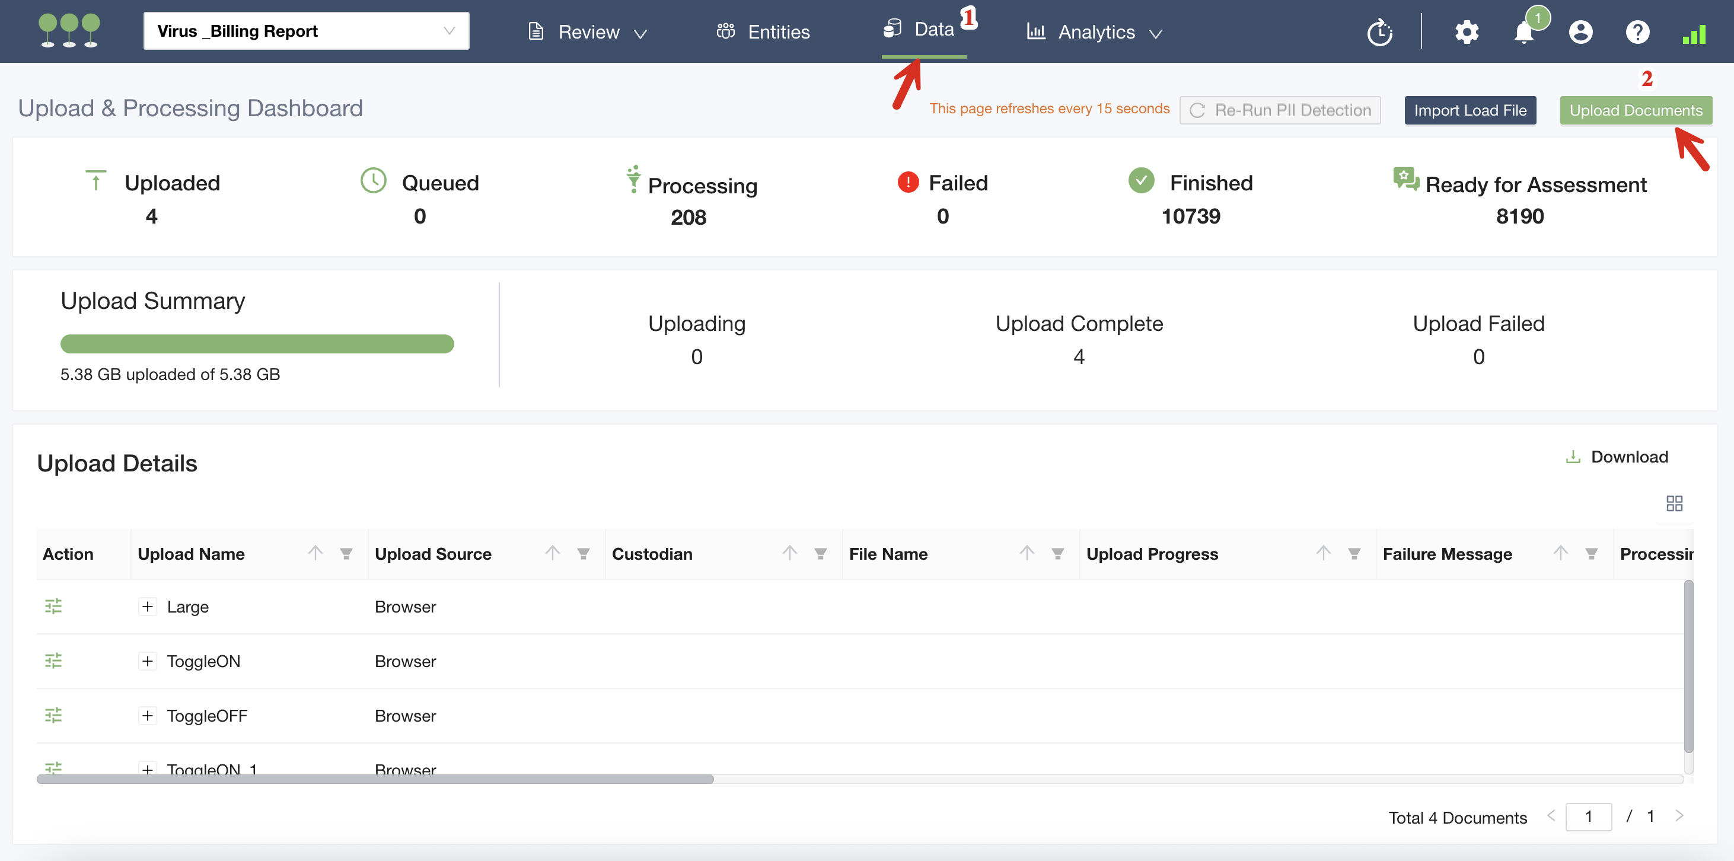Expand the ToggleON upload row

point(148,661)
